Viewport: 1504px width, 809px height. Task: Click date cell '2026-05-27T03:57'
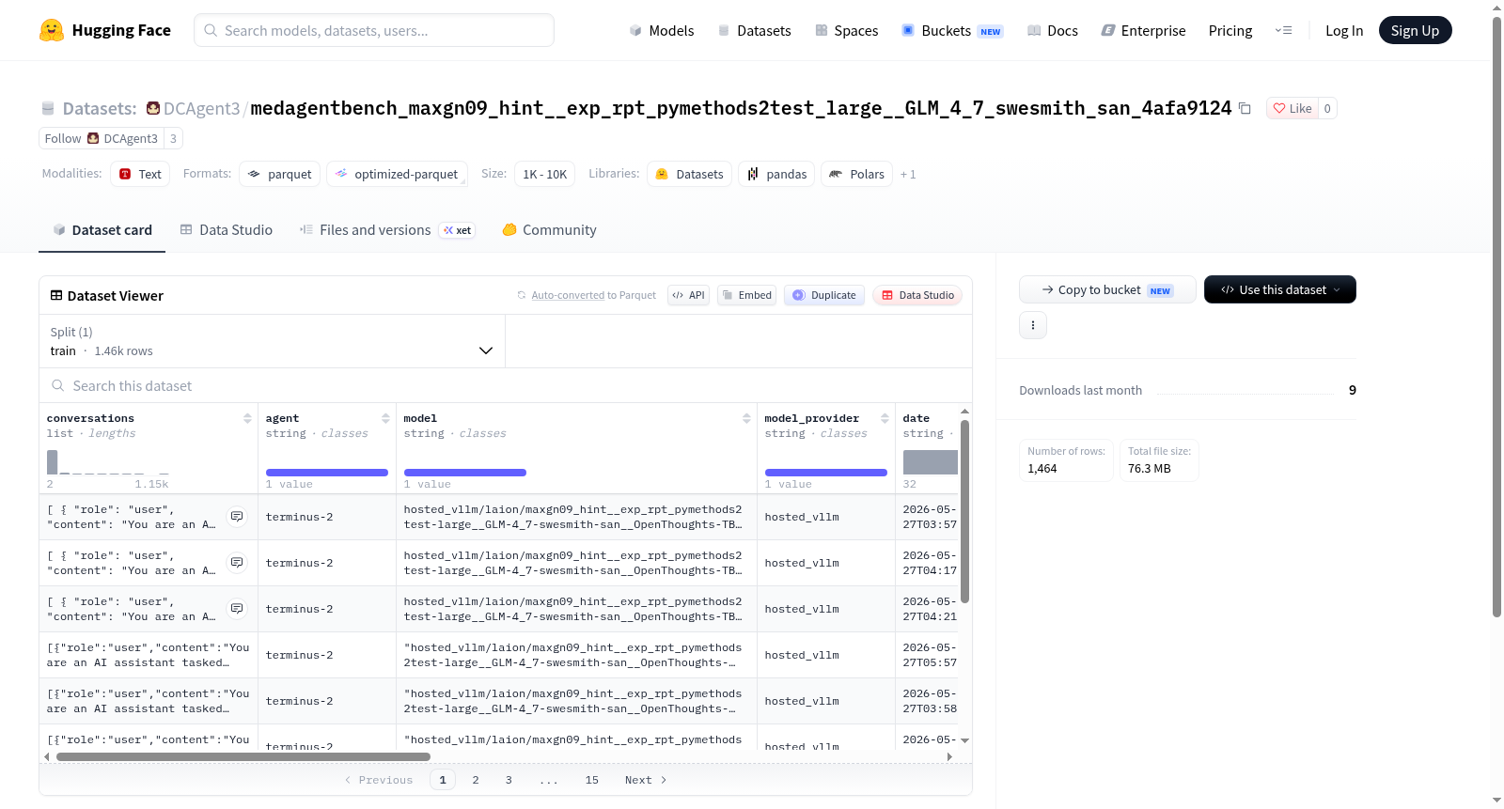tap(929, 517)
